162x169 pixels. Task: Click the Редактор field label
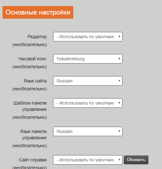click(x=37, y=37)
